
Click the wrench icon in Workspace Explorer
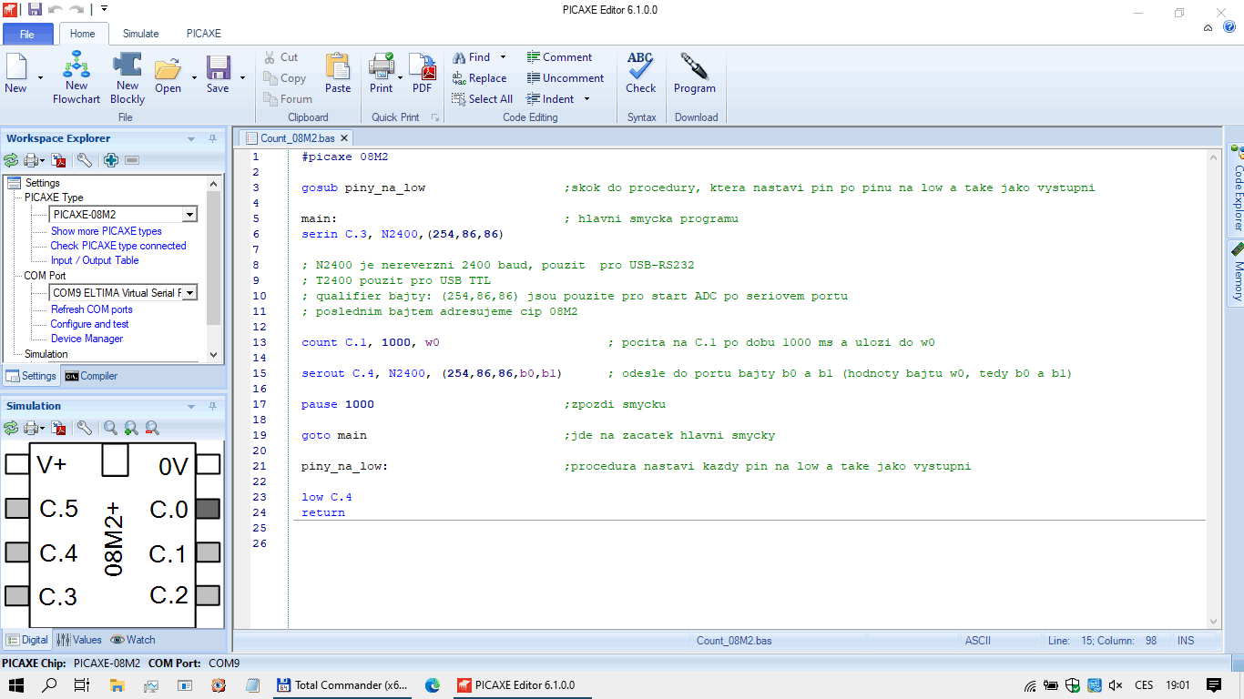tap(84, 160)
